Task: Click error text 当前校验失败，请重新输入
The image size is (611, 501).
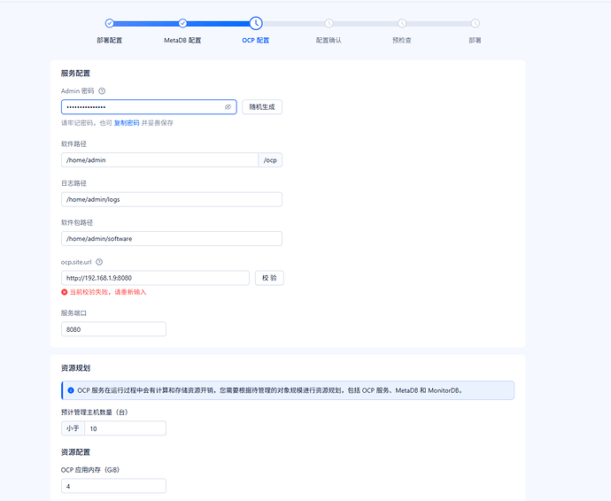Action: click(x=108, y=292)
